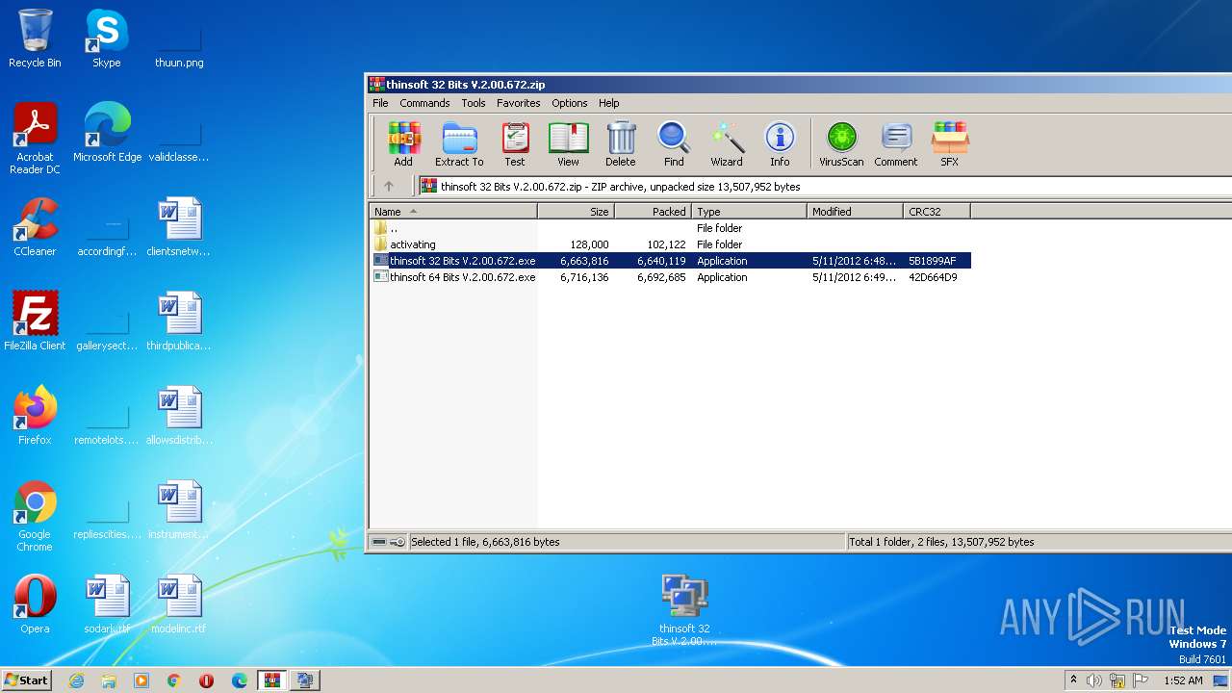Click packed size 6,692,685 cell
Screen dimensions: 1232x693
point(661,277)
